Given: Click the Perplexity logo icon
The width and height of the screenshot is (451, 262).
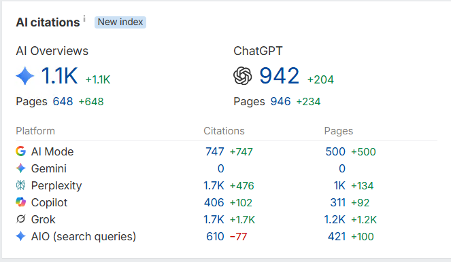Looking at the screenshot, I should [x=20, y=185].
